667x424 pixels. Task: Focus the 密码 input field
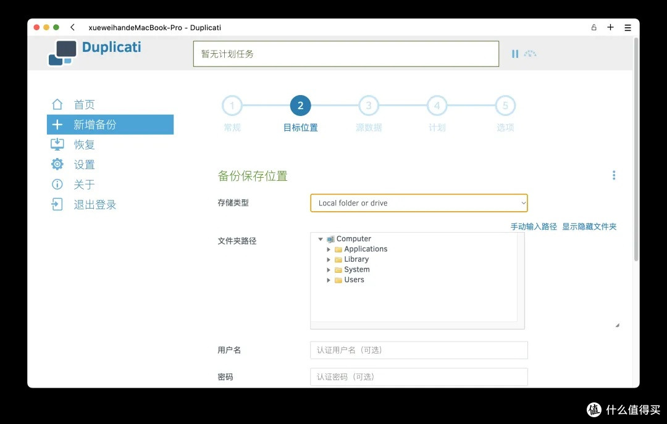coord(419,377)
